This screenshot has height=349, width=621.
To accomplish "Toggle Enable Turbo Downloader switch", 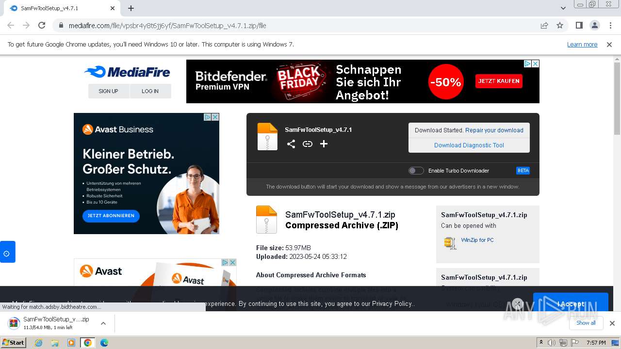I will click(x=416, y=171).
